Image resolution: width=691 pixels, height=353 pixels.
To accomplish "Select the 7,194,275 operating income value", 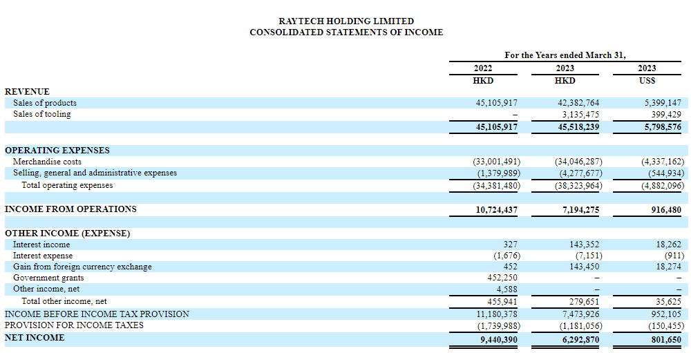I will (581, 210).
